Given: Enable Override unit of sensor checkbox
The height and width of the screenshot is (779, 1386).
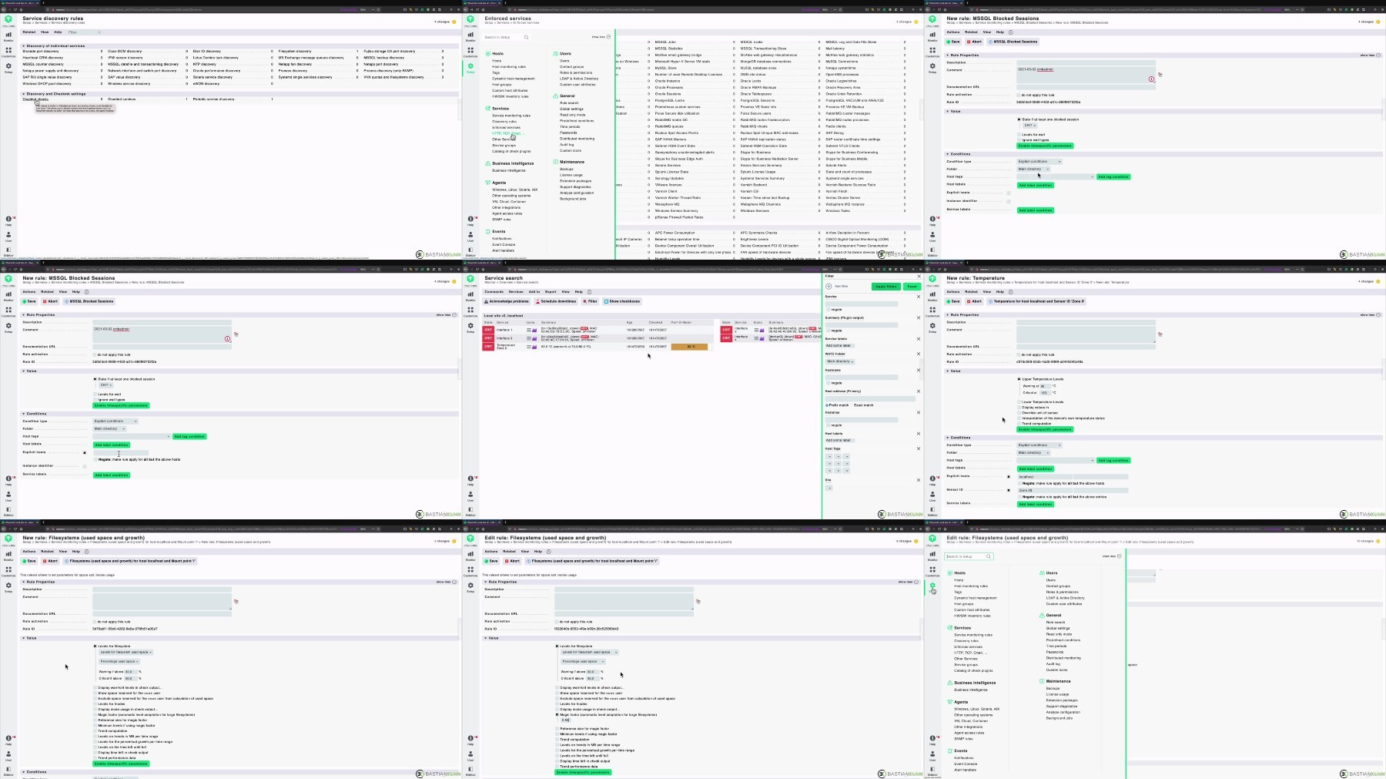Looking at the screenshot, I should [1019, 413].
